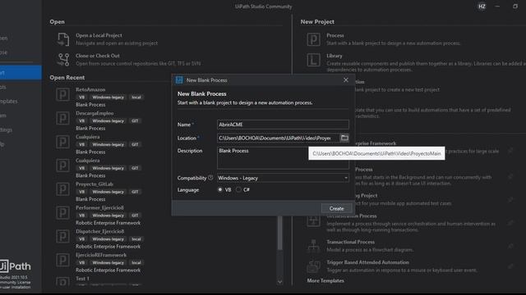The width and height of the screenshot is (526, 295).
Task: Click the Open a Local Project icon
Action: click(x=63, y=39)
